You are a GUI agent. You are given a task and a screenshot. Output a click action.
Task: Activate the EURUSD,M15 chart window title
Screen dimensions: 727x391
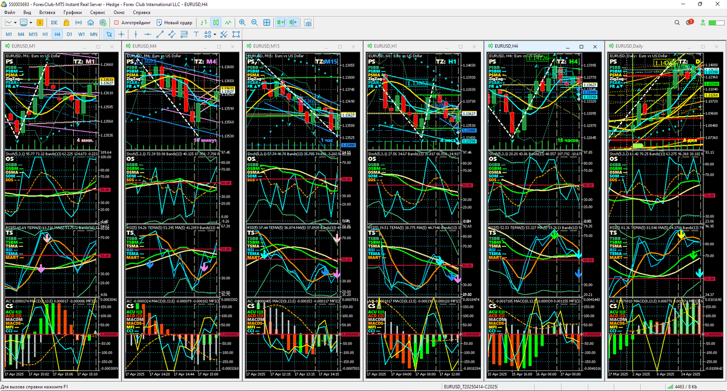[x=267, y=46]
